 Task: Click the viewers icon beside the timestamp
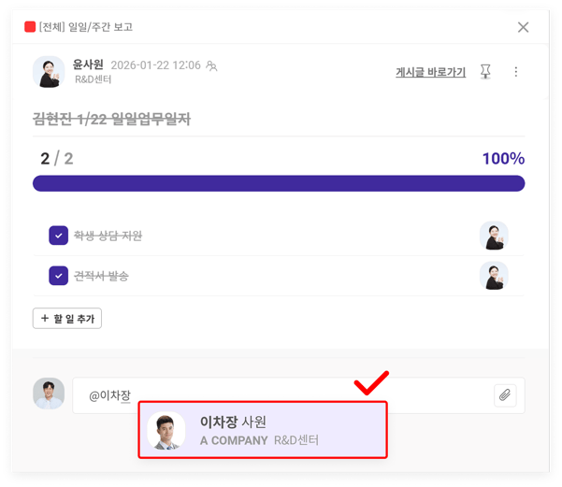[x=212, y=66]
